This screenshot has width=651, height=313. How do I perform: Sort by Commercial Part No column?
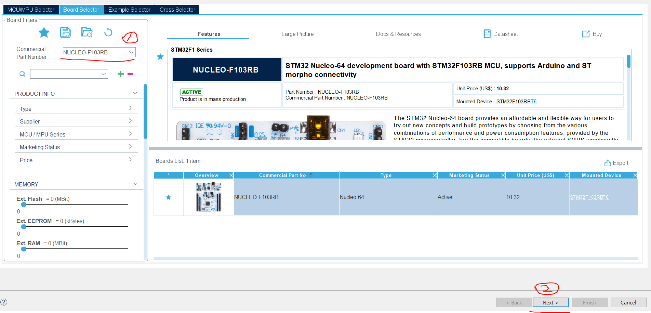(287, 175)
